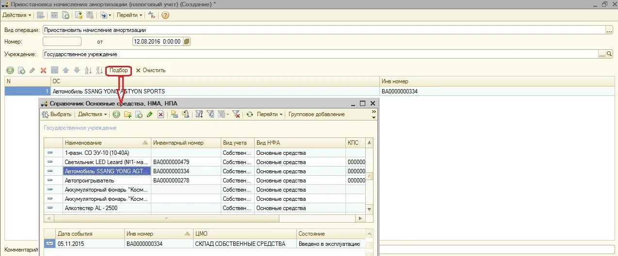The width and height of the screenshot is (618, 256).
Task: Open help question-mark icon
Action: tap(165, 15)
